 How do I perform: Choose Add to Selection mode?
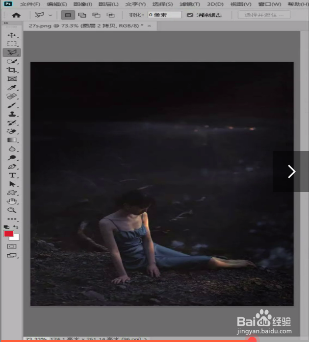click(x=82, y=15)
